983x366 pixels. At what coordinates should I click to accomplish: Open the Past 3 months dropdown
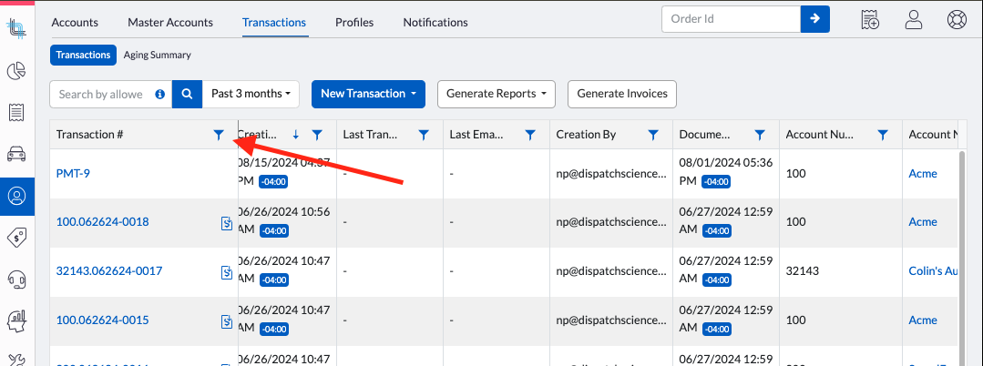(251, 94)
